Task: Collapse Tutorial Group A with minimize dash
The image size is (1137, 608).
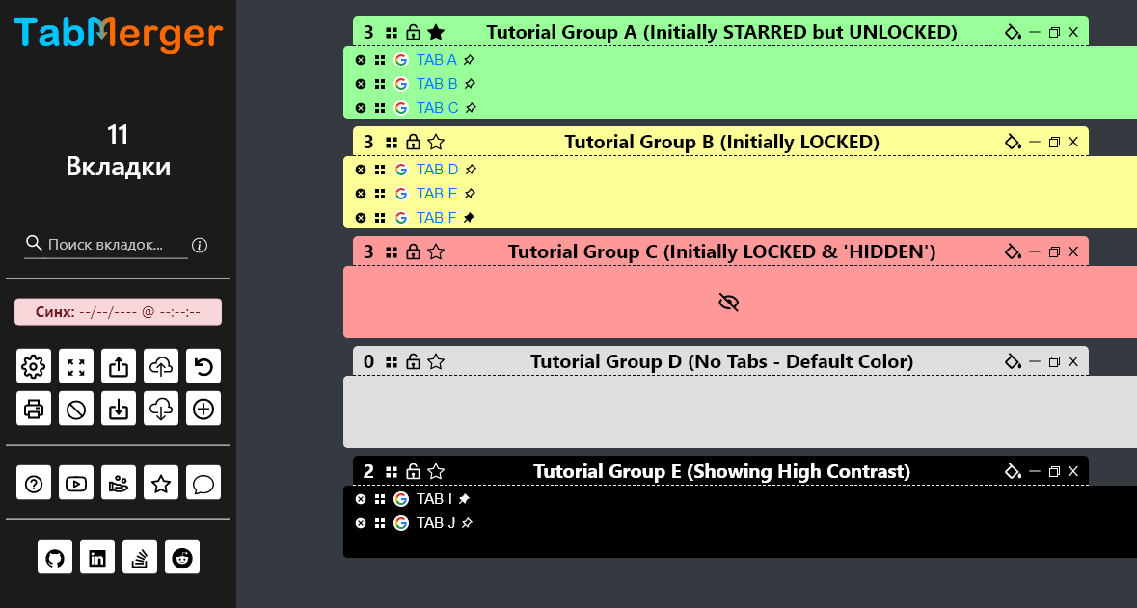Action: pos(1035,32)
